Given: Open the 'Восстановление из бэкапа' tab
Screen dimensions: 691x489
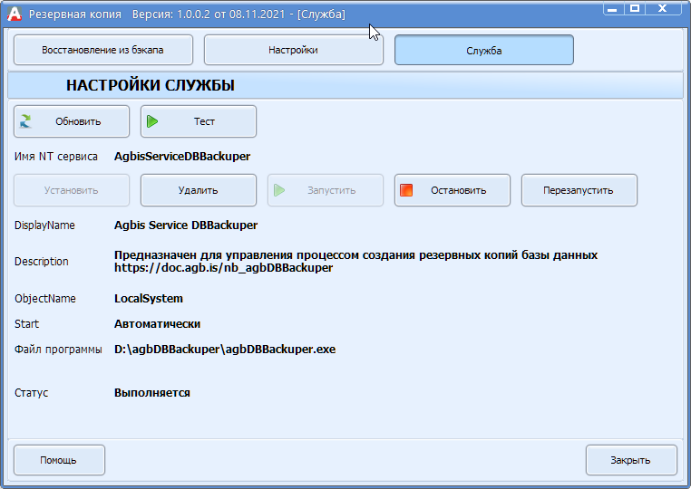Looking at the screenshot, I should click(103, 50).
